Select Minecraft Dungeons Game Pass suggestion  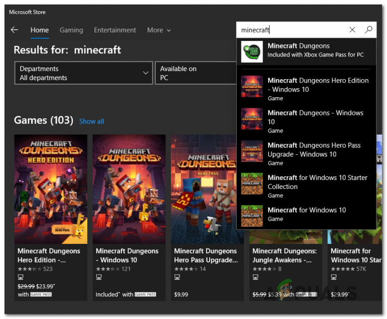pyautogui.click(x=306, y=51)
